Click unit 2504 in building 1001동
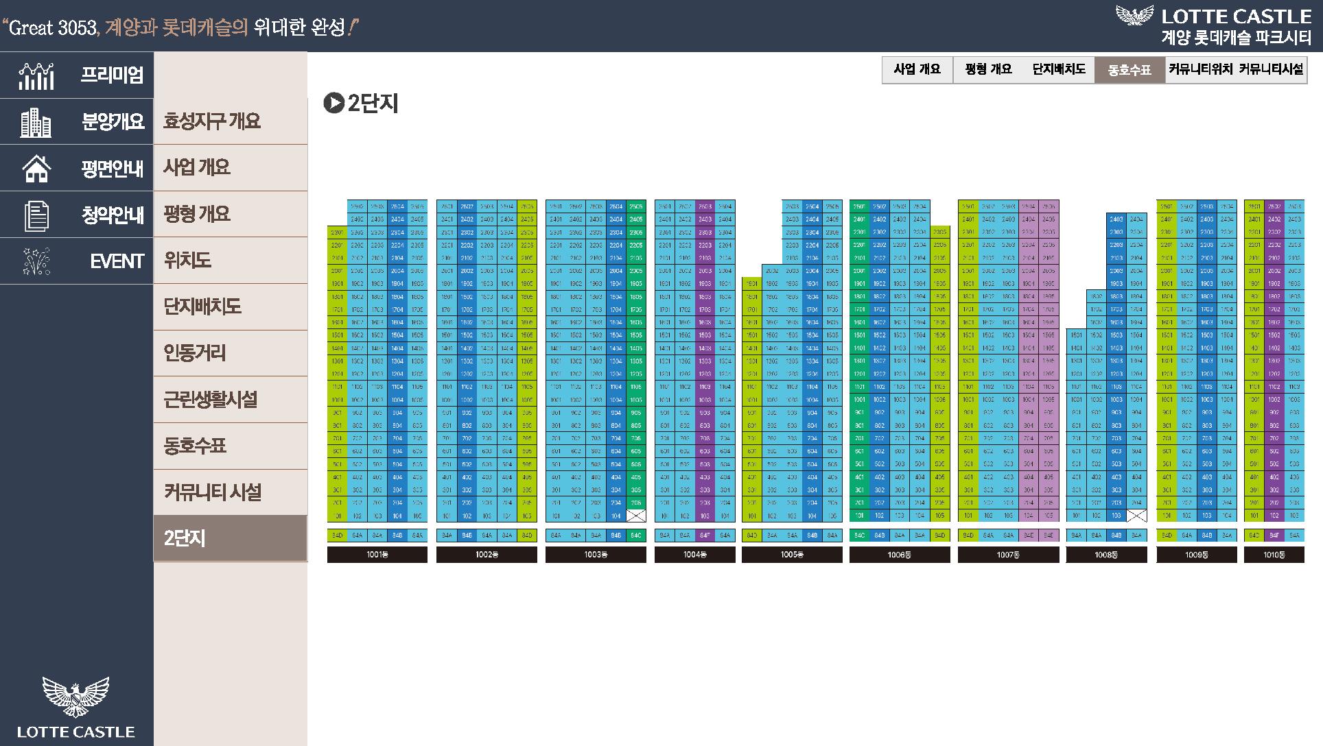The image size is (1323, 746). pos(397,206)
